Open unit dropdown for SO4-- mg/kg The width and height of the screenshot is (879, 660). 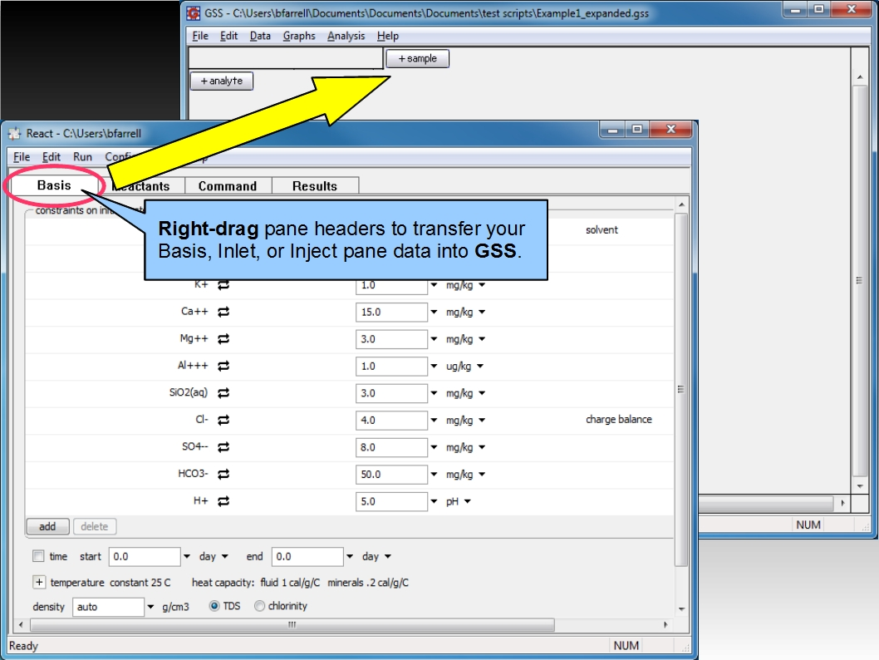point(482,447)
